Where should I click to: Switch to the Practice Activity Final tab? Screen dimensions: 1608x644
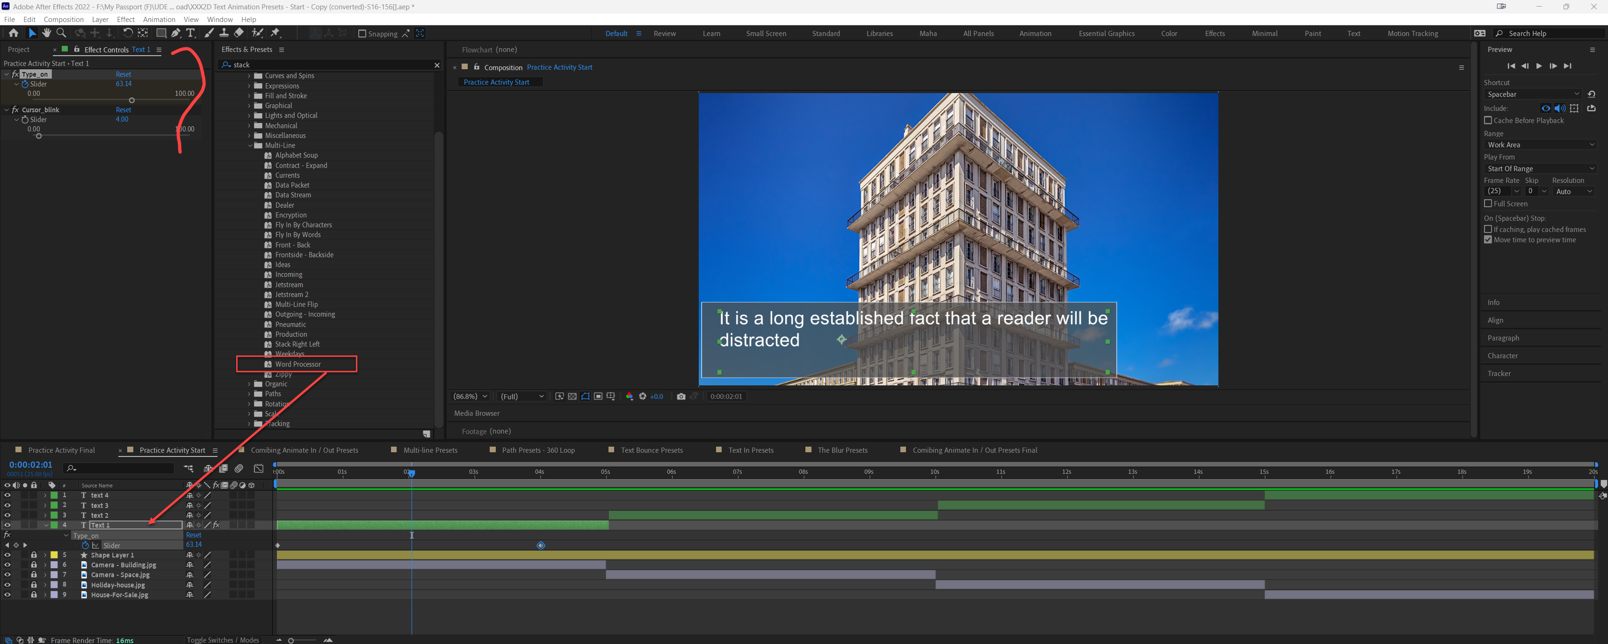pyautogui.click(x=62, y=450)
